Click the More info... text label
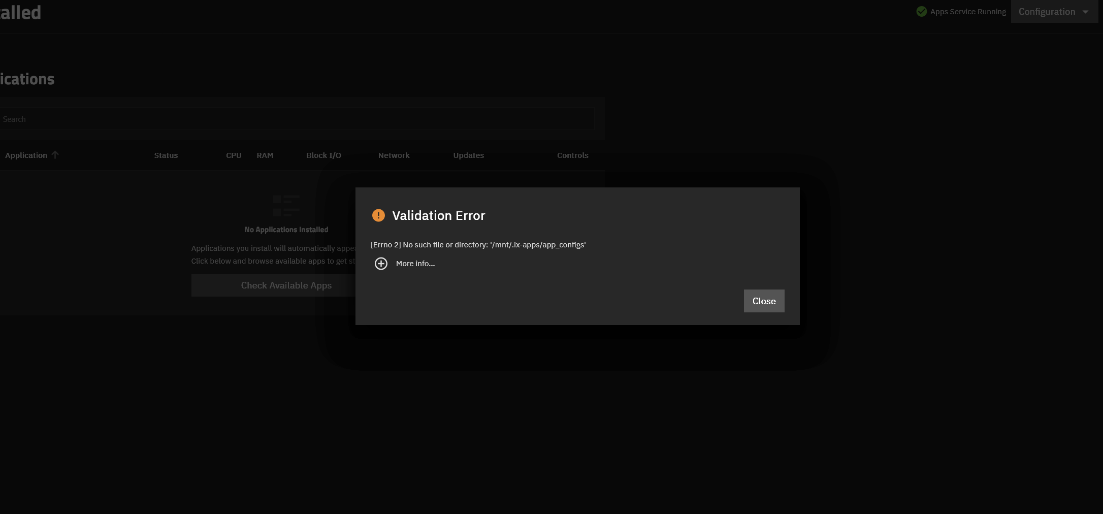 pyautogui.click(x=415, y=264)
